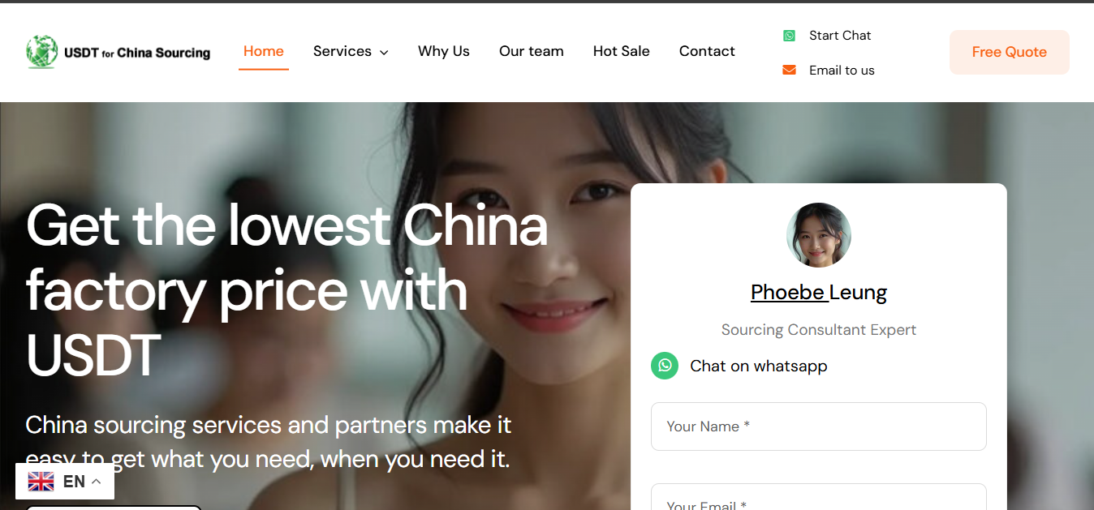Open the Why Us page
The height and width of the screenshot is (510, 1094).
pyautogui.click(x=444, y=51)
